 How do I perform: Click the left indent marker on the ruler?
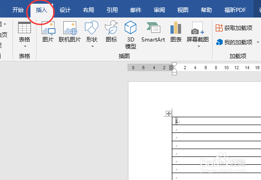(x=174, y=73)
